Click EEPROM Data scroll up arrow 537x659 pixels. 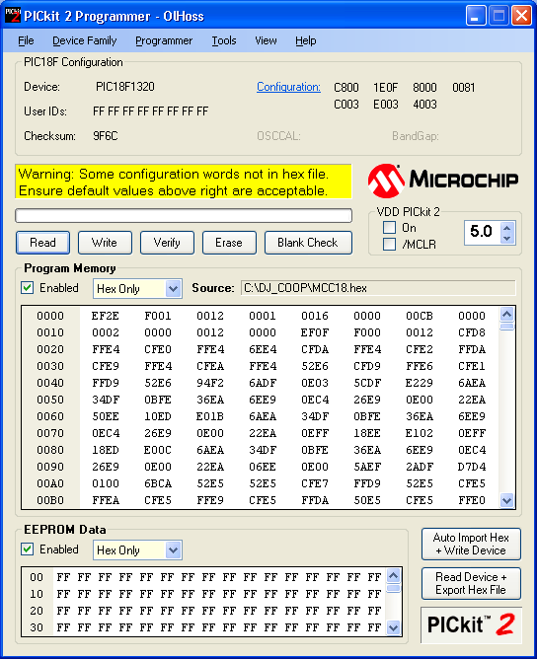(x=393, y=575)
